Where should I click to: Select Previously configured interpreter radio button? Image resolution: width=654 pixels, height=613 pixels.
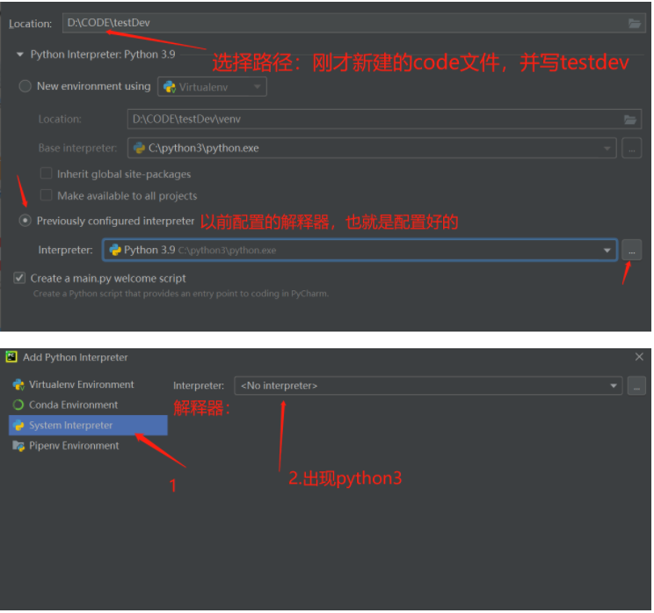tap(25, 221)
